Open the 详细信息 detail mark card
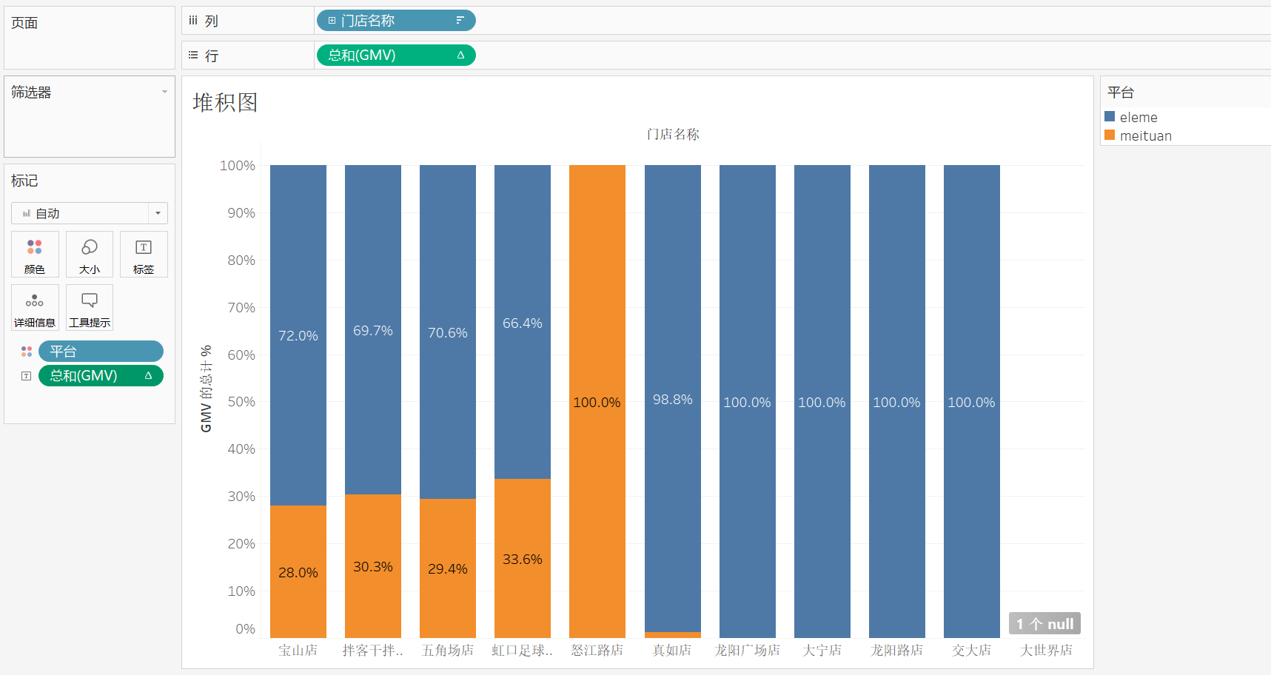The width and height of the screenshot is (1271, 675). 35,307
